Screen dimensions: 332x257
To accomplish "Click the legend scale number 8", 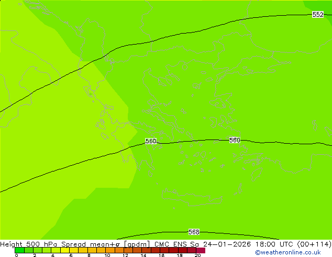I will coord(89,255).
